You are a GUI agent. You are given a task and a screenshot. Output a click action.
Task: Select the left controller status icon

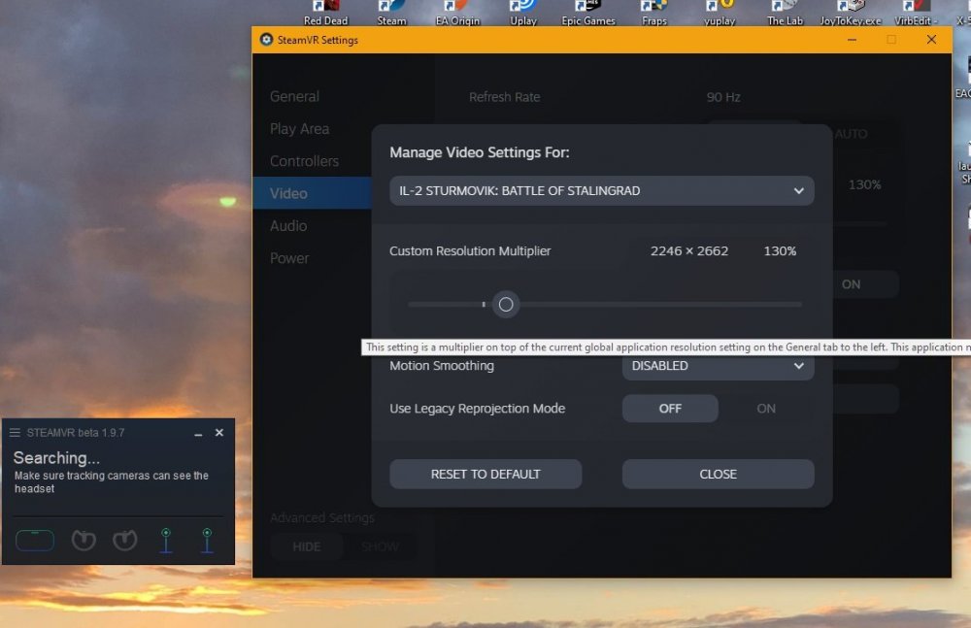click(x=84, y=540)
